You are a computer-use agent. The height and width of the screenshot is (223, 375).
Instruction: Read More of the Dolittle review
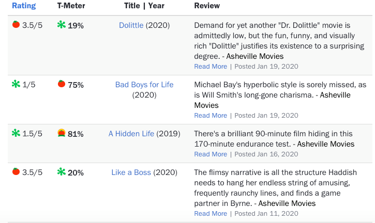pyautogui.click(x=211, y=67)
